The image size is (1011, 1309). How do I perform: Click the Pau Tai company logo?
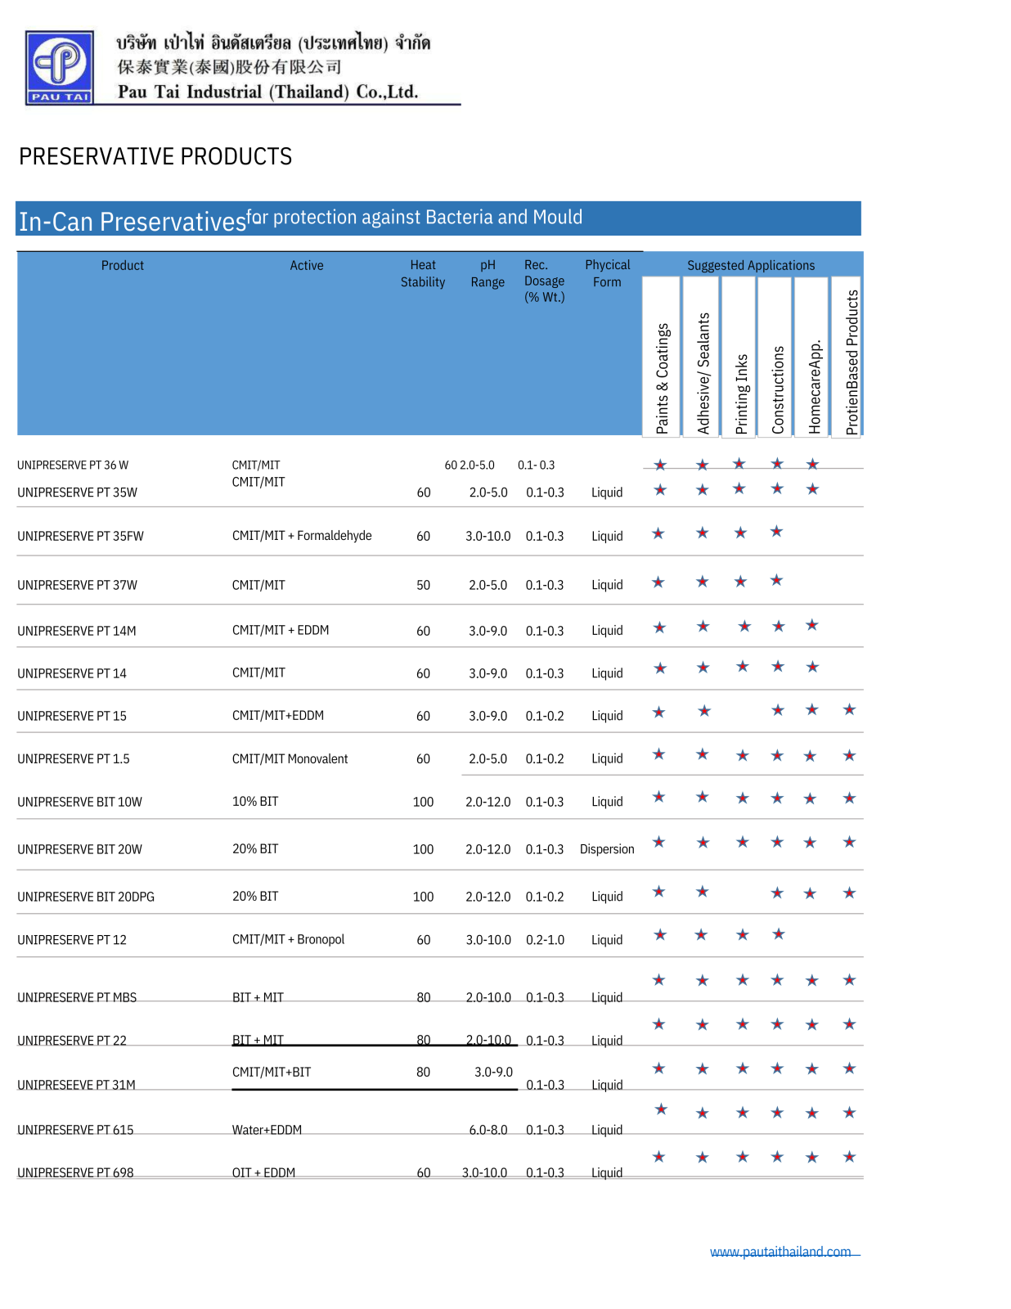coord(59,67)
